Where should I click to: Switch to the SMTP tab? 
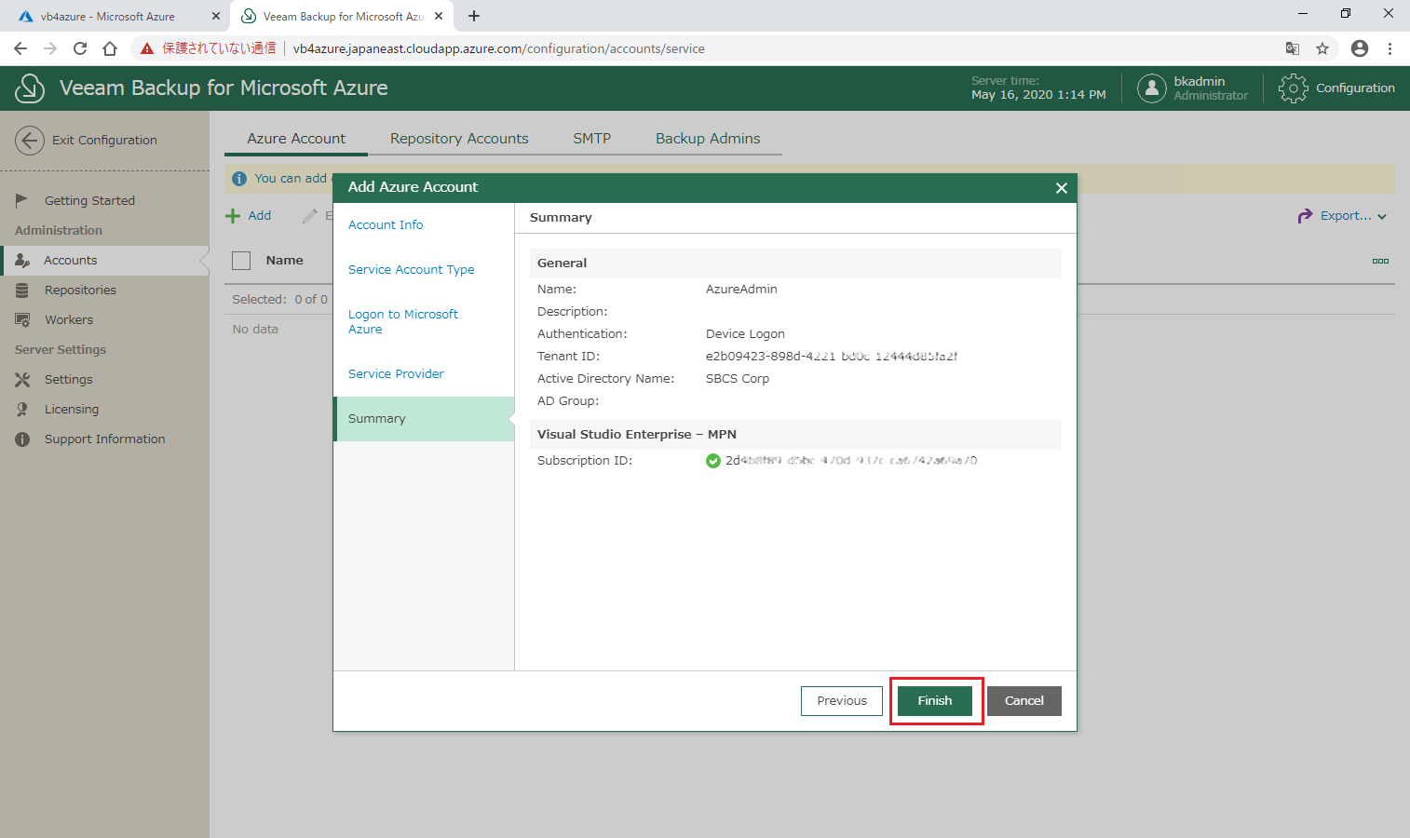591,138
